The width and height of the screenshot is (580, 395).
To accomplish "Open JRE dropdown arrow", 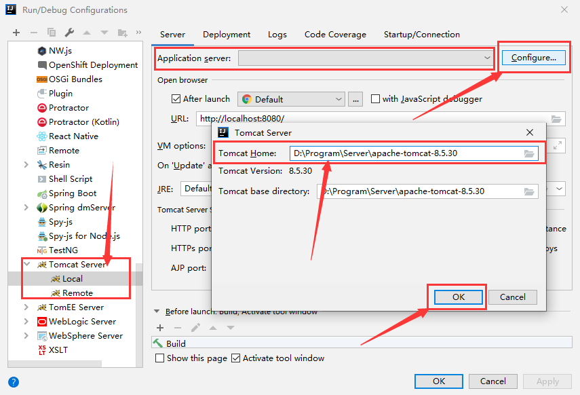I will (559, 189).
